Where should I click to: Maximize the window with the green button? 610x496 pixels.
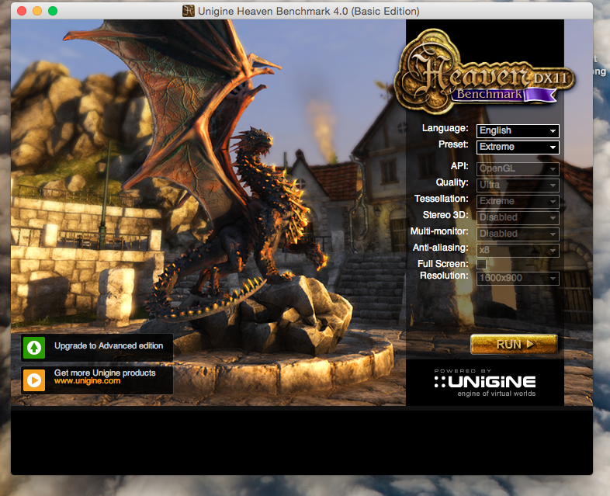[53, 11]
